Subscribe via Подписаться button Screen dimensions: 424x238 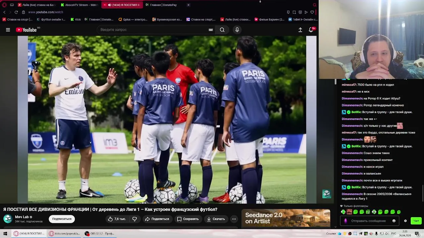62,219
